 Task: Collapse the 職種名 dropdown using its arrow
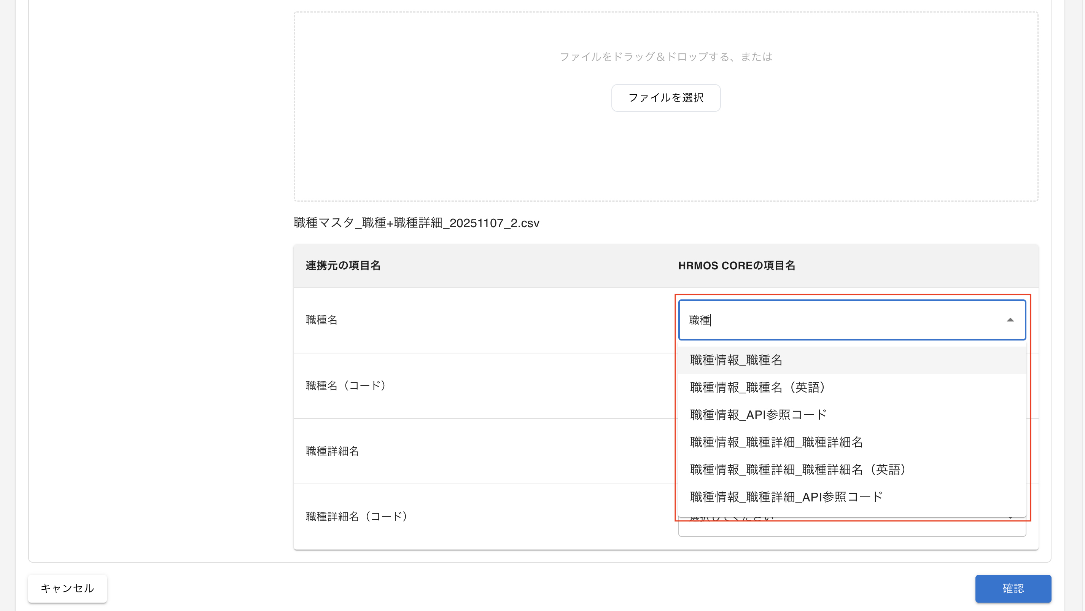click(1010, 320)
